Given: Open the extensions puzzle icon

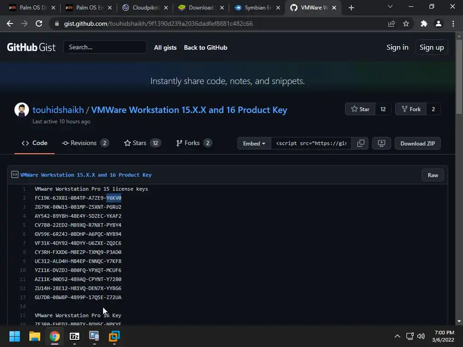Looking at the screenshot, I should point(424,23).
